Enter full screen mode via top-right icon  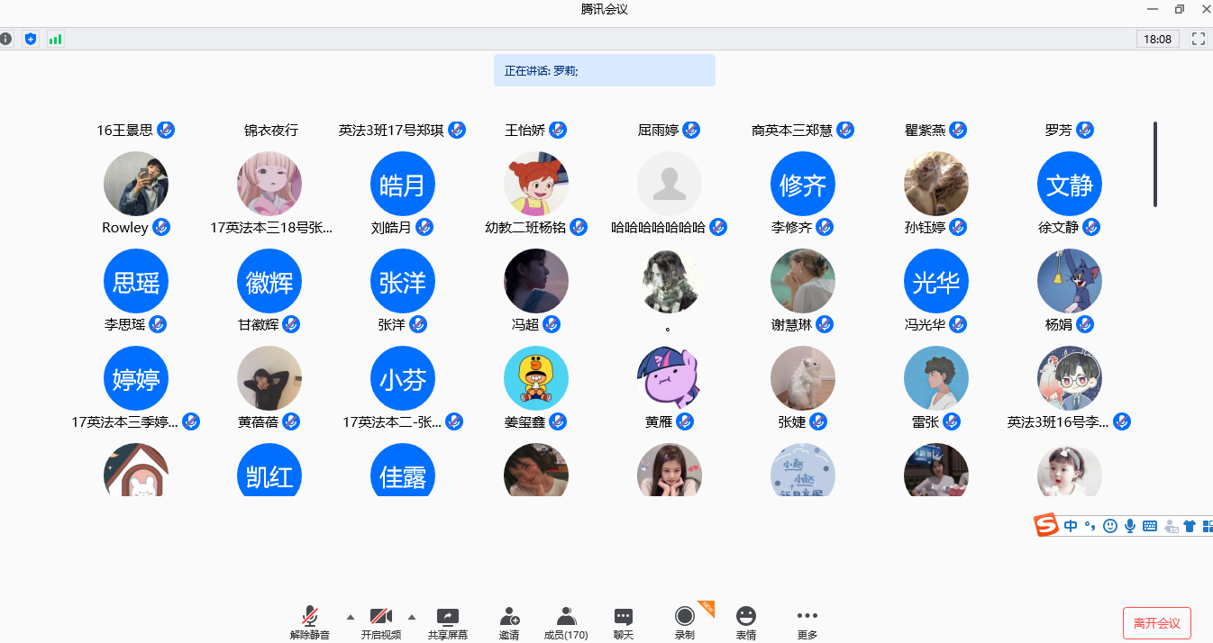point(1198,39)
